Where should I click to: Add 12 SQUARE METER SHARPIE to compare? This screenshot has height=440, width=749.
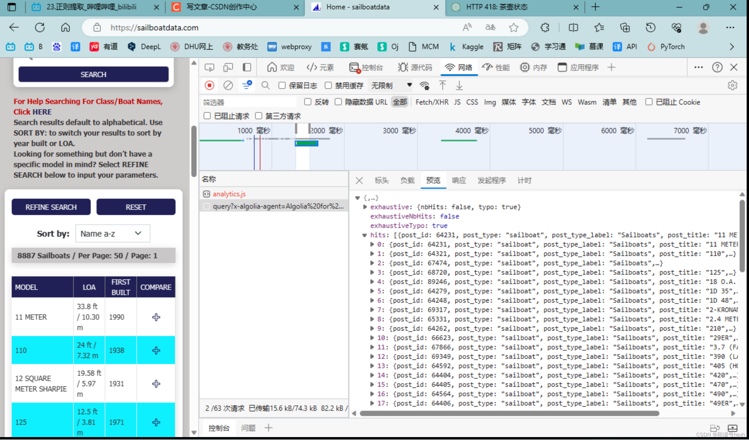click(156, 384)
